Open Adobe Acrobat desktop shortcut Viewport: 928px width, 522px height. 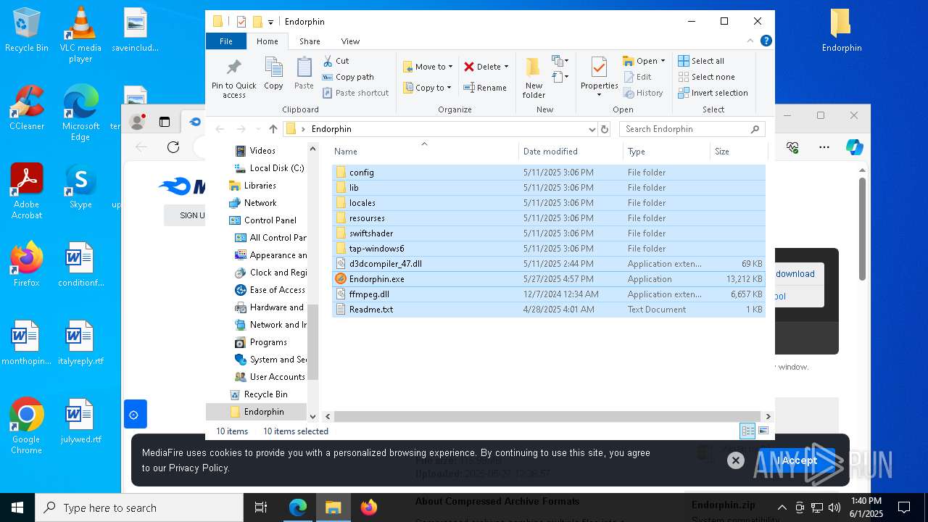26,191
